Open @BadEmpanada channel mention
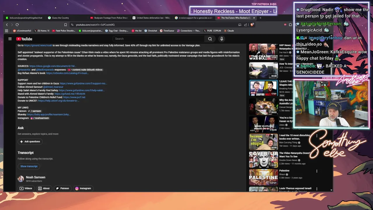 click(45, 70)
